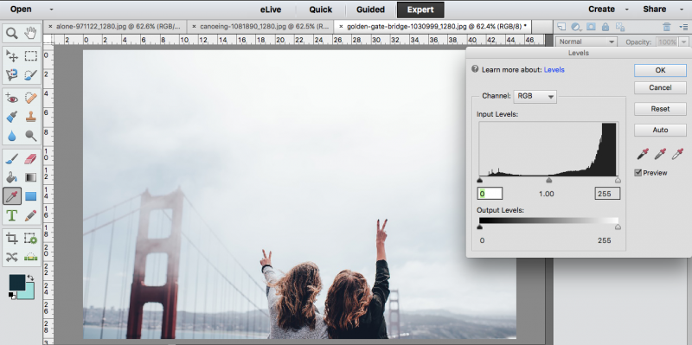Click Reset in Levels dialog

pos(660,109)
